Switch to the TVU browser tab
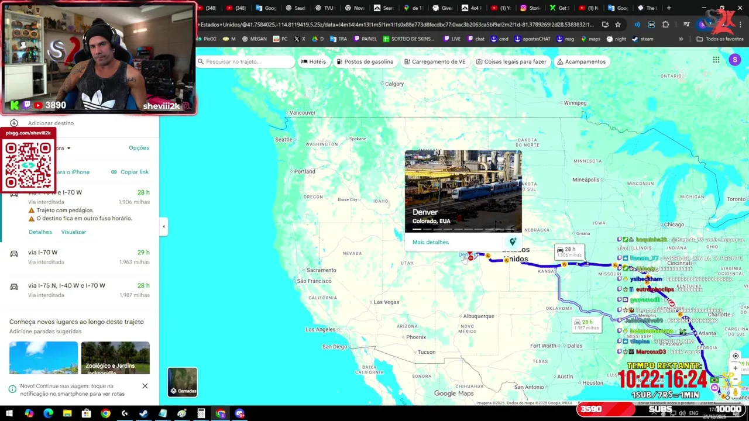 pos(325,8)
